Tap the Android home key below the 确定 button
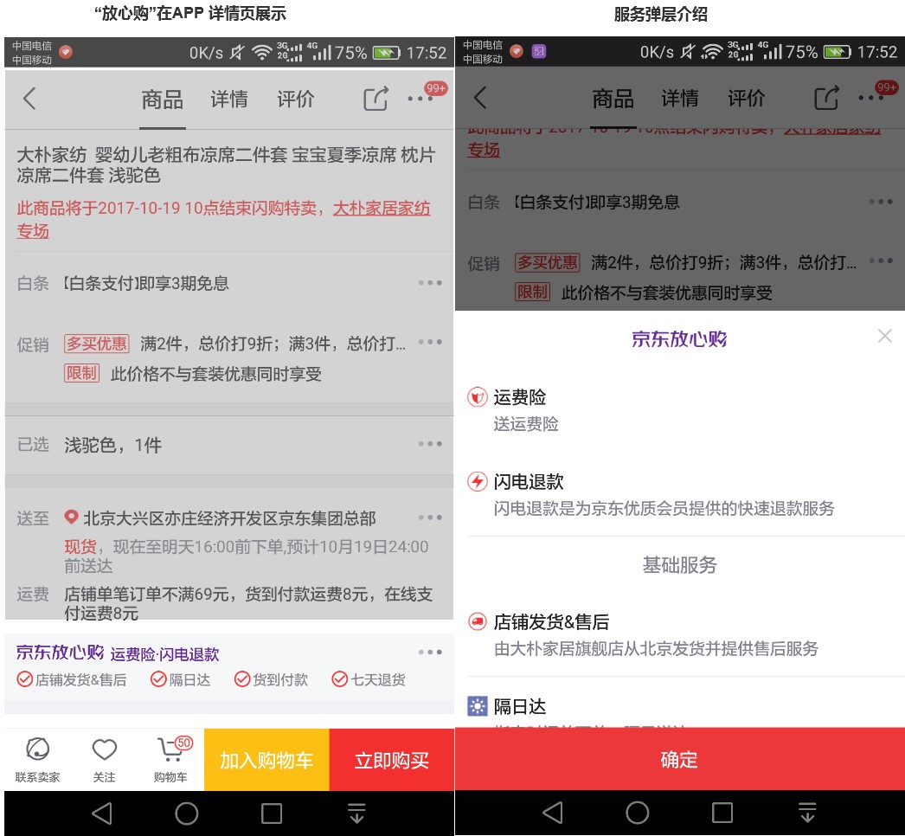905x836 pixels. (x=637, y=813)
